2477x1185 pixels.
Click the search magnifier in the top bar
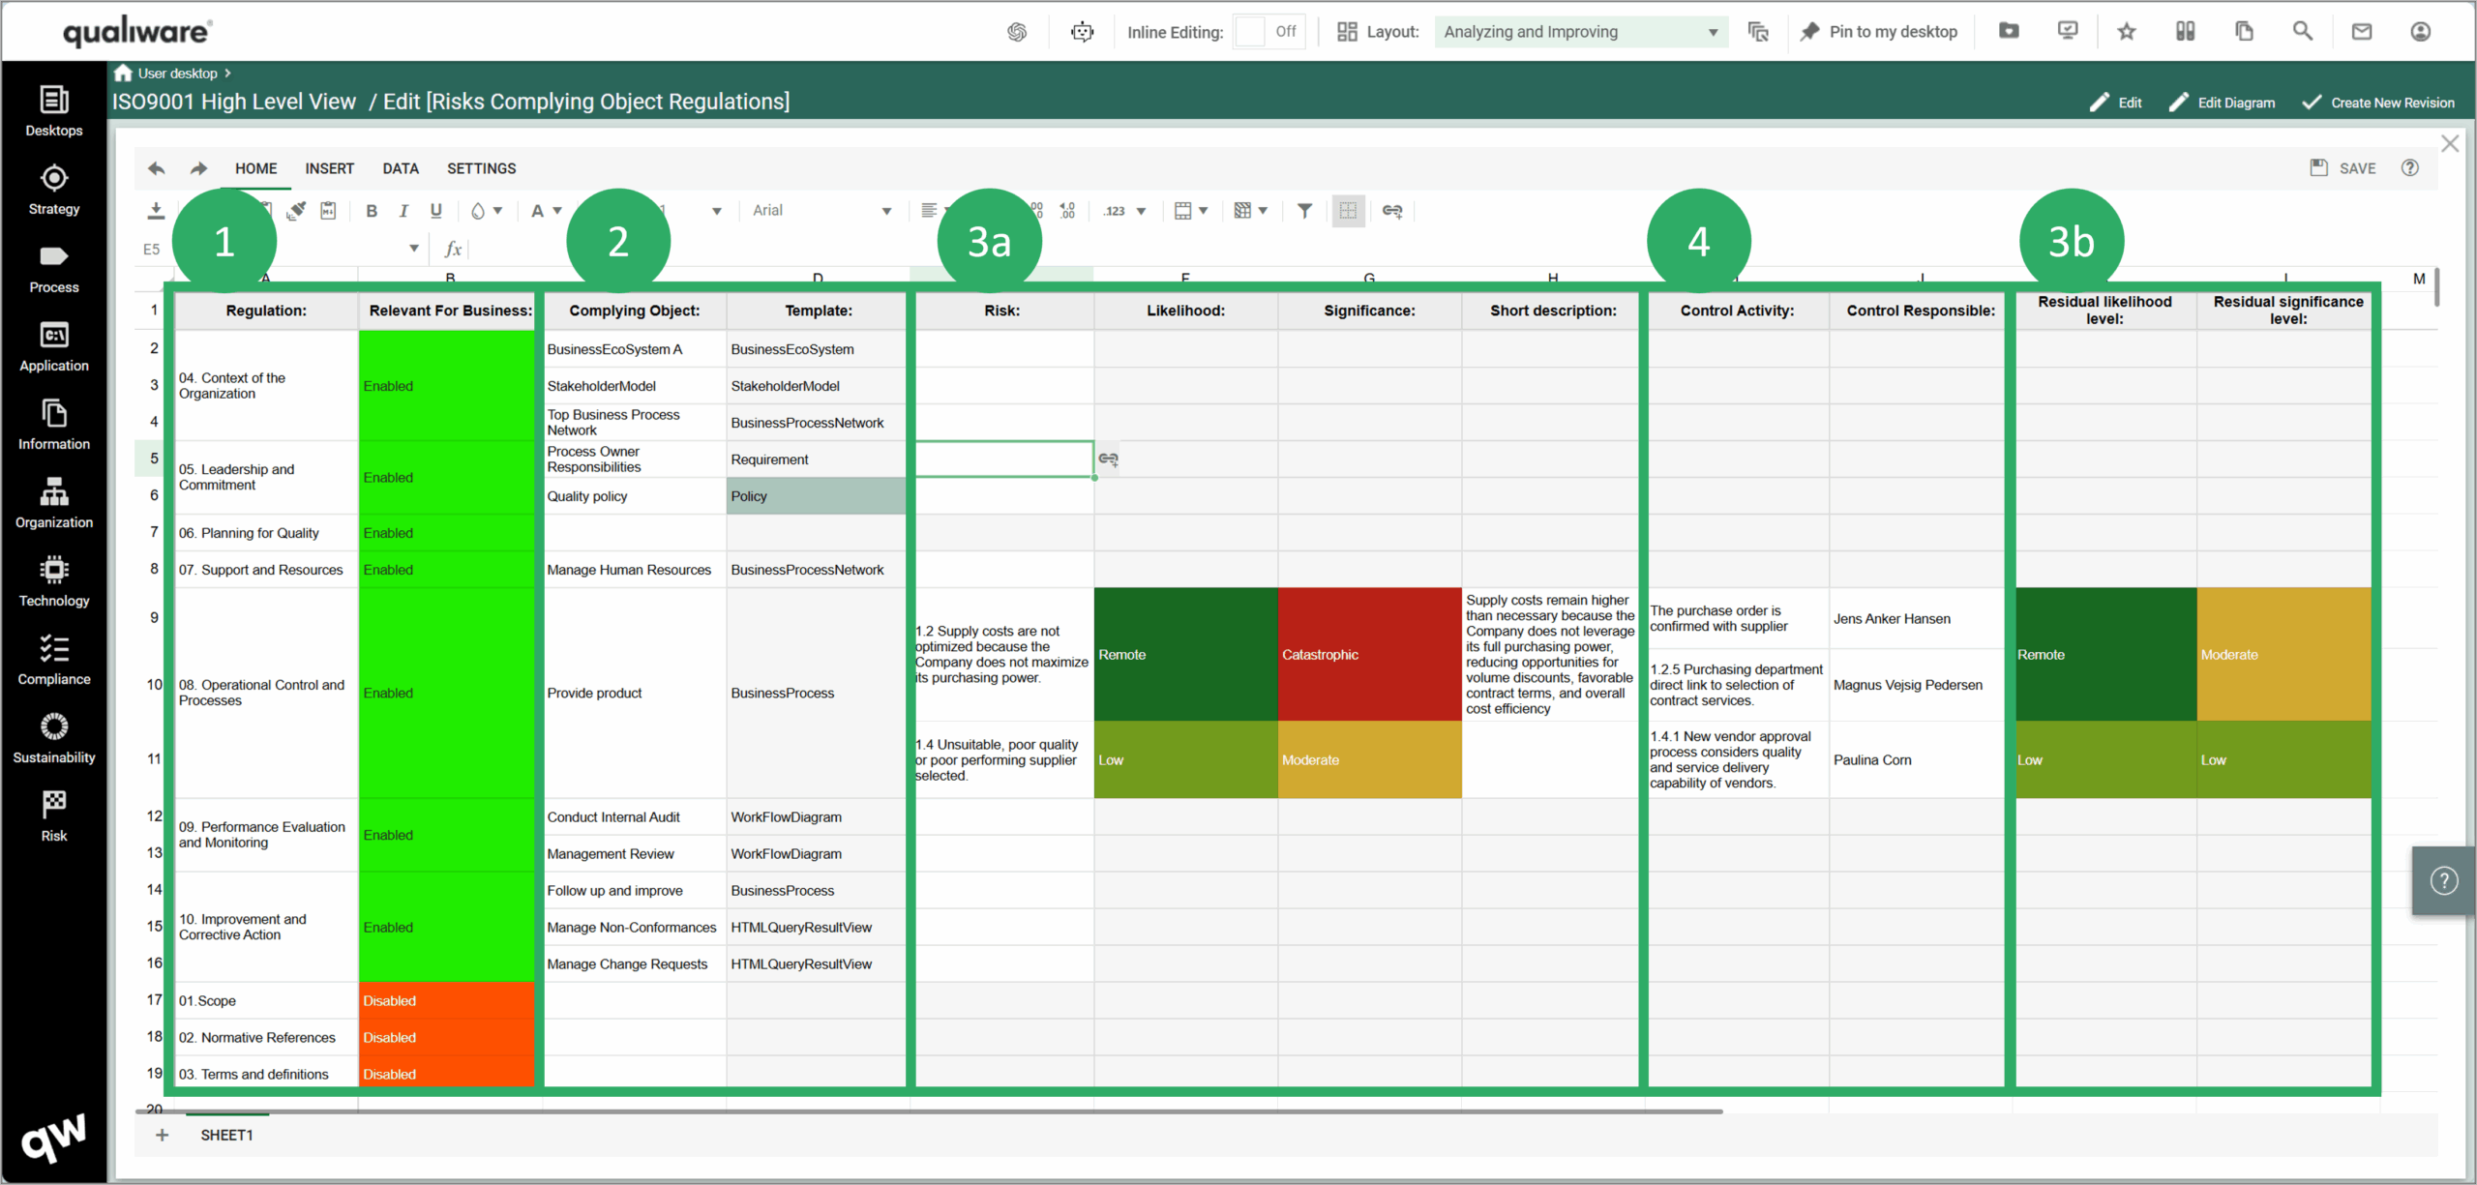click(x=2303, y=31)
